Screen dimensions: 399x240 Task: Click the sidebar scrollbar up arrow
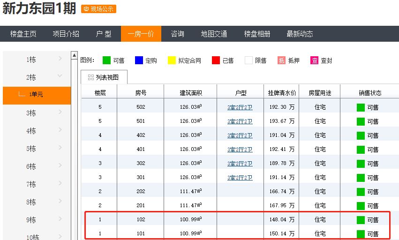74,56
